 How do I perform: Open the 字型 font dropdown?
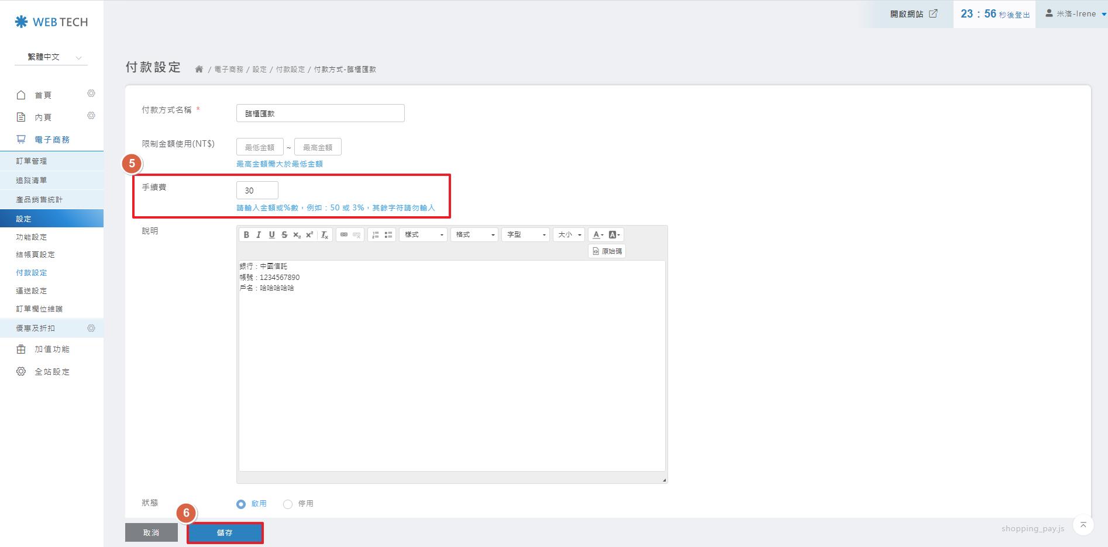[x=525, y=235]
